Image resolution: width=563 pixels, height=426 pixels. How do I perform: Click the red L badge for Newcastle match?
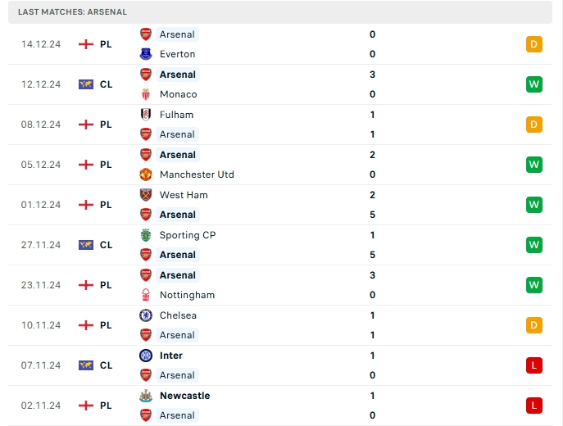(x=534, y=406)
